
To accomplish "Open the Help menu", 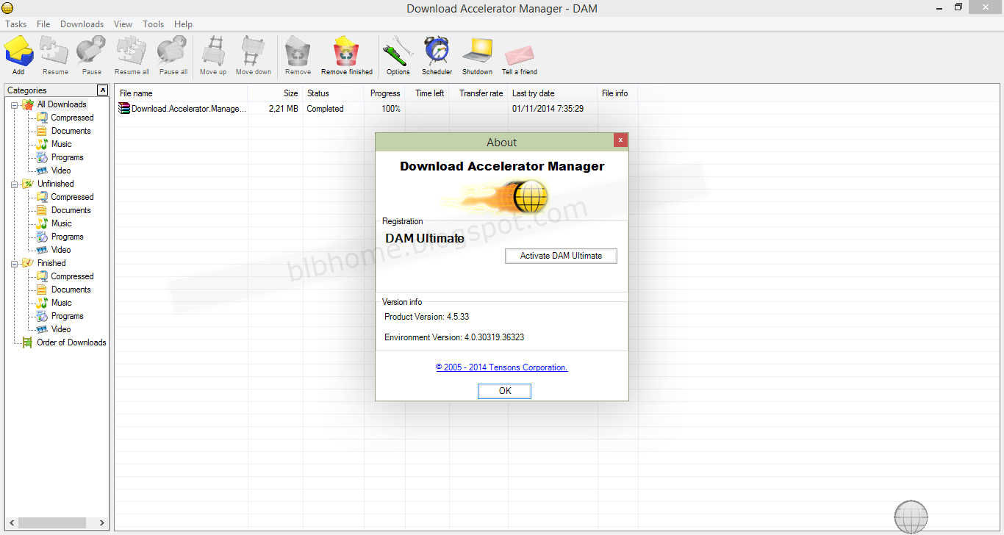I will coord(183,24).
